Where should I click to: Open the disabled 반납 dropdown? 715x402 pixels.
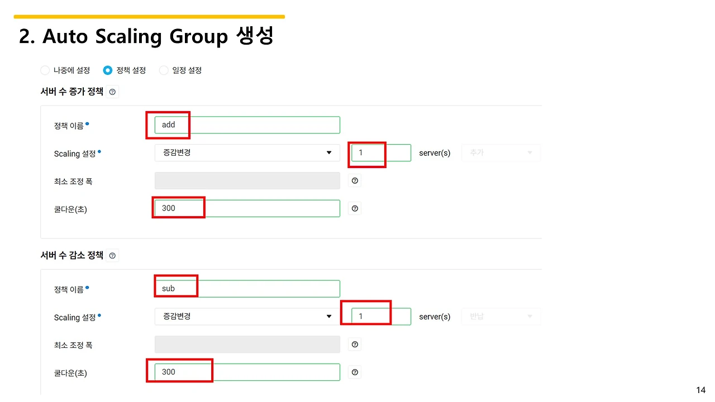500,317
